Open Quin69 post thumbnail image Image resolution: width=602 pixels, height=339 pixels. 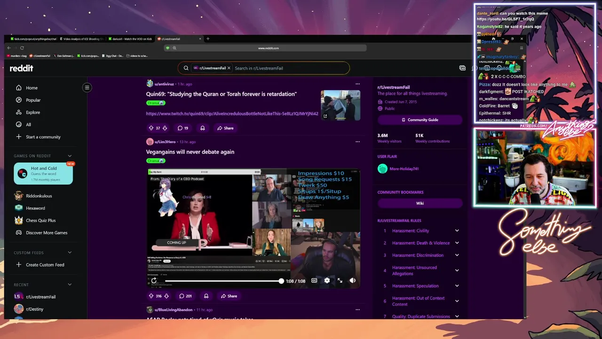[x=341, y=105]
